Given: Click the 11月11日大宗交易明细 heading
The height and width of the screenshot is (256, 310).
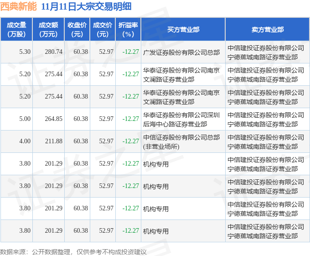Looking at the screenshot, I should point(86,7).
